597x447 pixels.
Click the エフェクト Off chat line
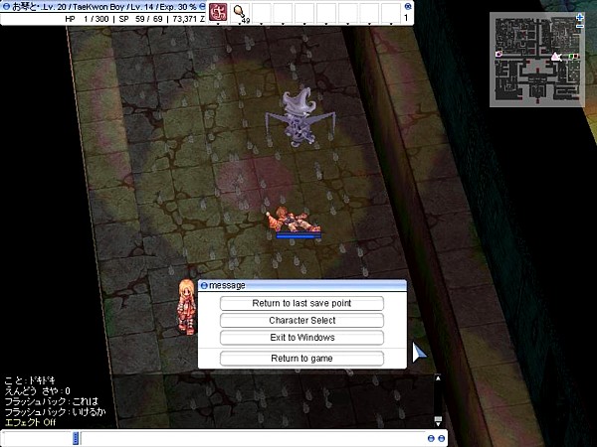point(30,422)
